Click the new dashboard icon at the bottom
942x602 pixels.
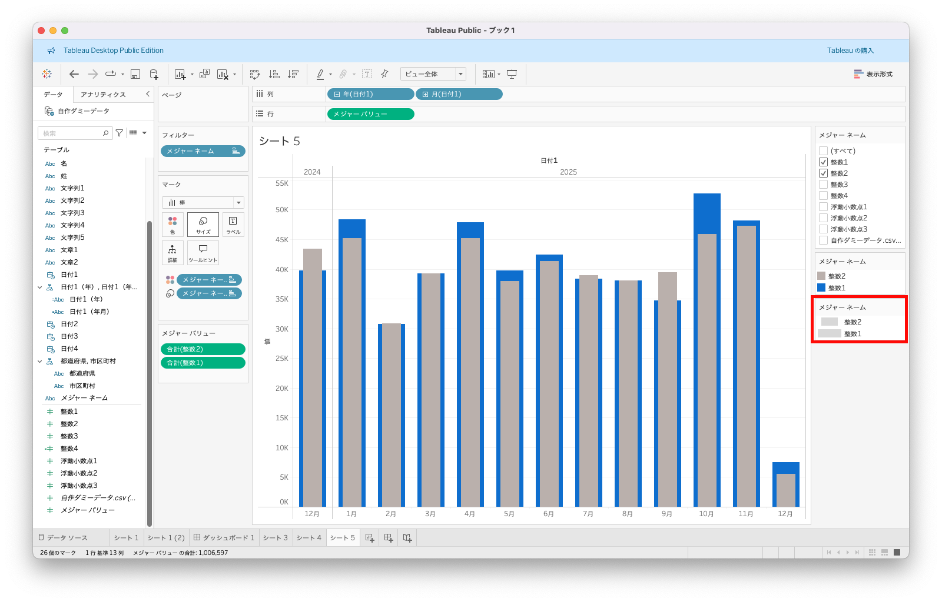389,538
